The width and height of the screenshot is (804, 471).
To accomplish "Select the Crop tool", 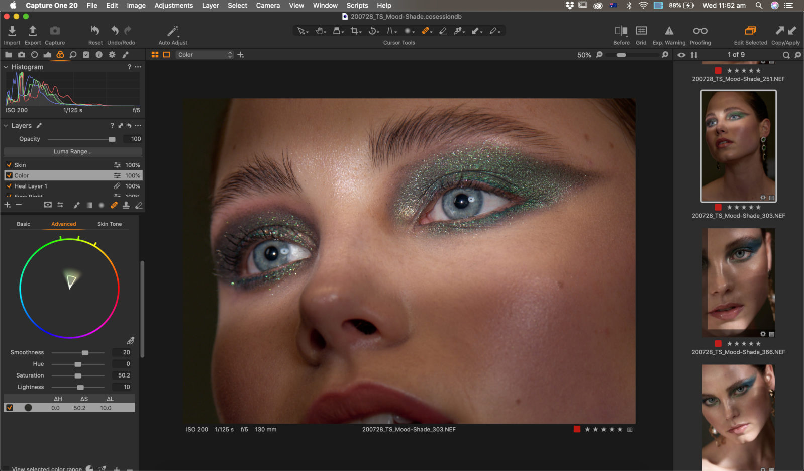I will point(355,31).
